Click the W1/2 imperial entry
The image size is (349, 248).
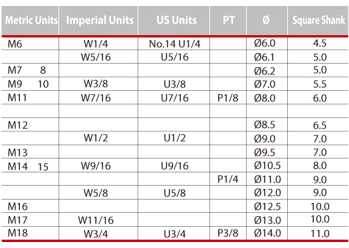point(96,138)
